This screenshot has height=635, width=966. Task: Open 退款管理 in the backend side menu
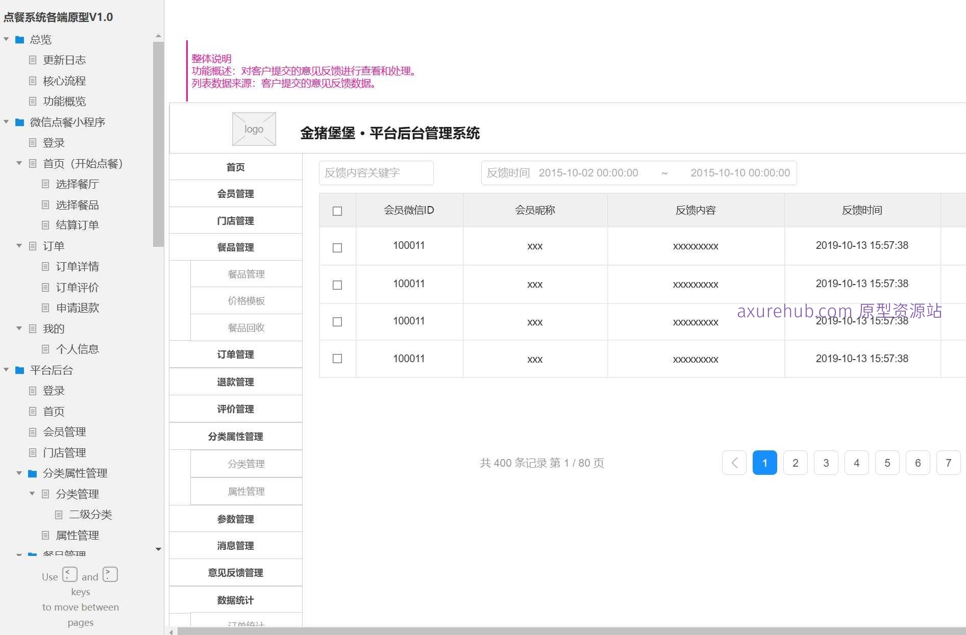pyautogui.click(x=236, y=382)
